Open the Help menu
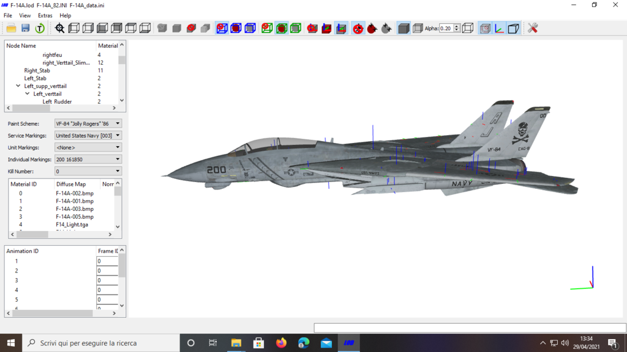 tap(65, 15)
